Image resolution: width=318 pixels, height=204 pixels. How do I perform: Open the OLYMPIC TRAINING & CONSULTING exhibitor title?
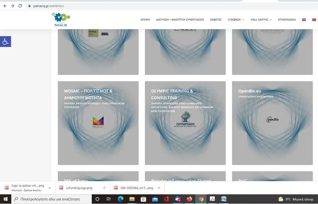[x=172, y=94]
